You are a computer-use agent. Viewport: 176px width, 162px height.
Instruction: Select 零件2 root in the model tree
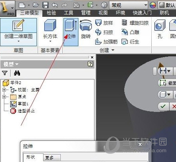[x=12, y=83]
